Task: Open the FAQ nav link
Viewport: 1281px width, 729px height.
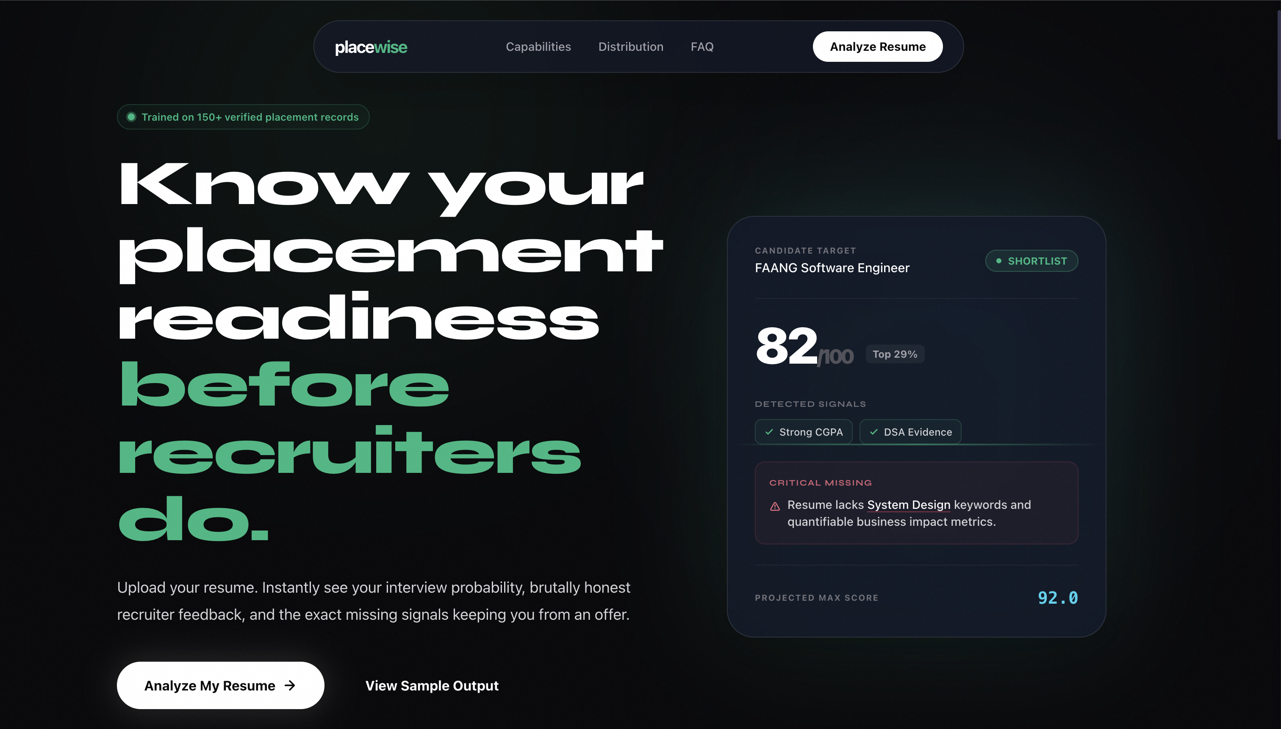Action: click(702, 47)
